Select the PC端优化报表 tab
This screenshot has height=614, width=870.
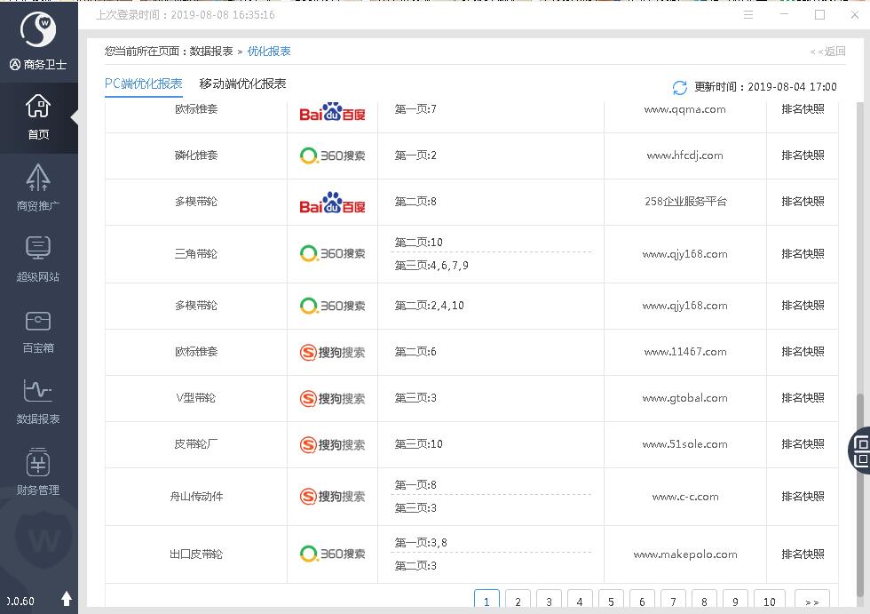(143, 84)
